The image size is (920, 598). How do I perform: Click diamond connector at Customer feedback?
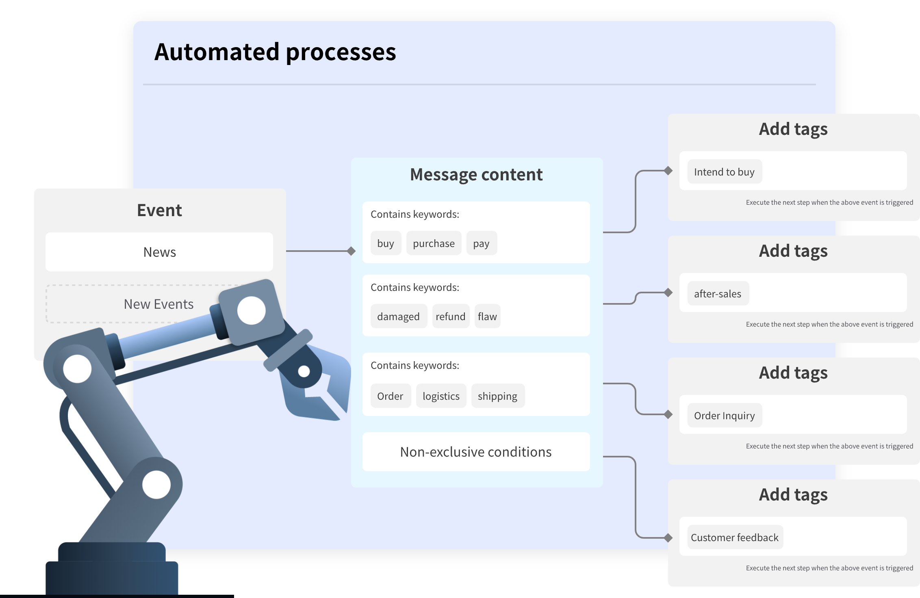pyautogui.click(x=668, y=538)
